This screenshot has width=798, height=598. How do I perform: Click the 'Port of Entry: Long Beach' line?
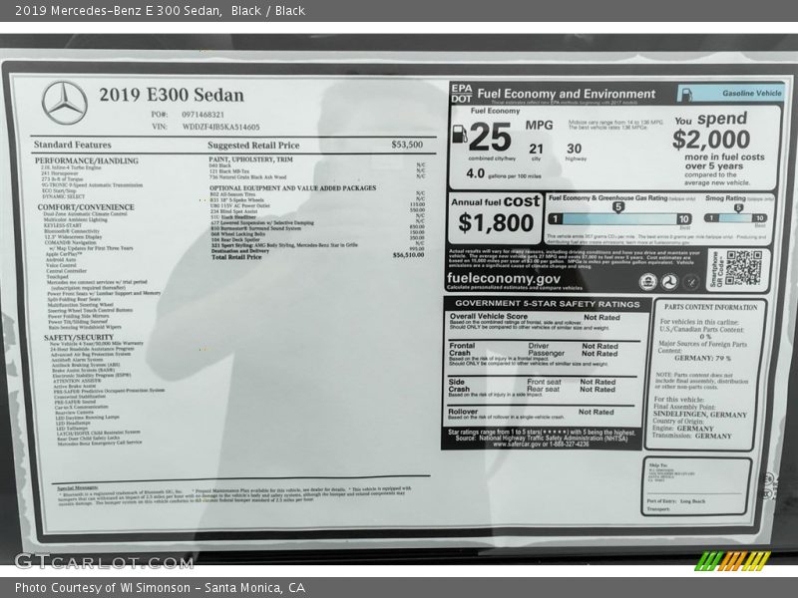pos(676,501)
